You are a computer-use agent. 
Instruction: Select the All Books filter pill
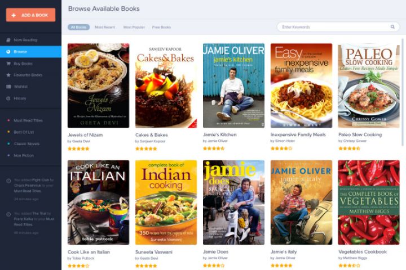(x=79, y=27)
